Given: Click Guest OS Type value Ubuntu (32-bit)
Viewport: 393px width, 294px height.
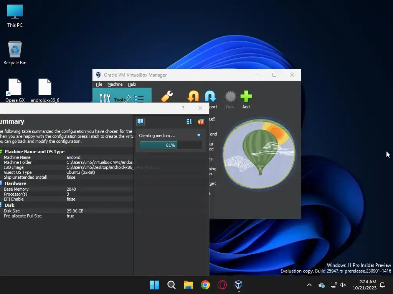Looking at the screenshot, I should pos(81,172).
